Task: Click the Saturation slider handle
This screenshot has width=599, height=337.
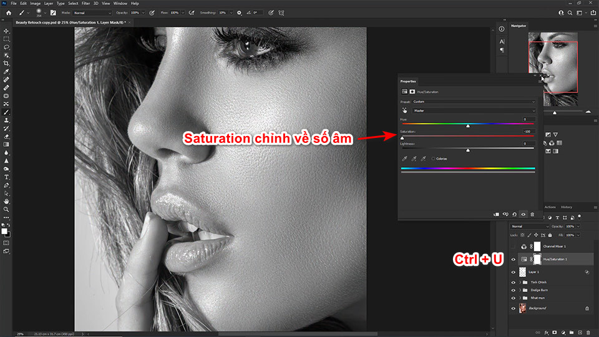Action: click(x=402, y=138)
